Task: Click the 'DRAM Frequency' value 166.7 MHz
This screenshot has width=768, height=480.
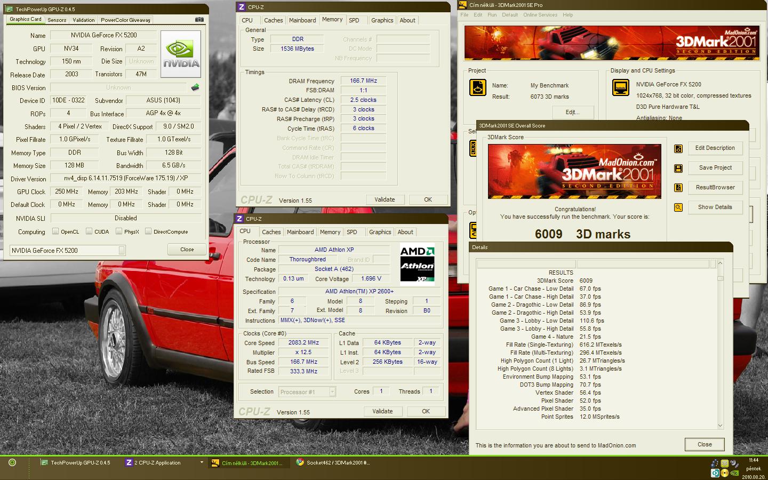Action: (363, 81)
